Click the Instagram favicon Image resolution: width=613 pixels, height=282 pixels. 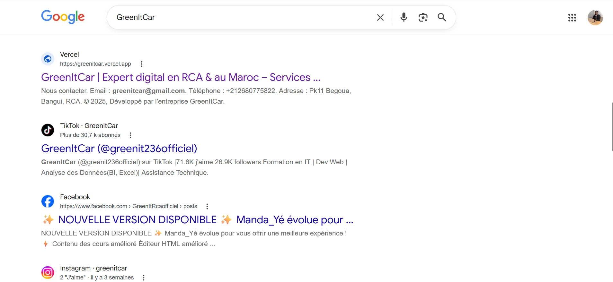tap(48, 273)
